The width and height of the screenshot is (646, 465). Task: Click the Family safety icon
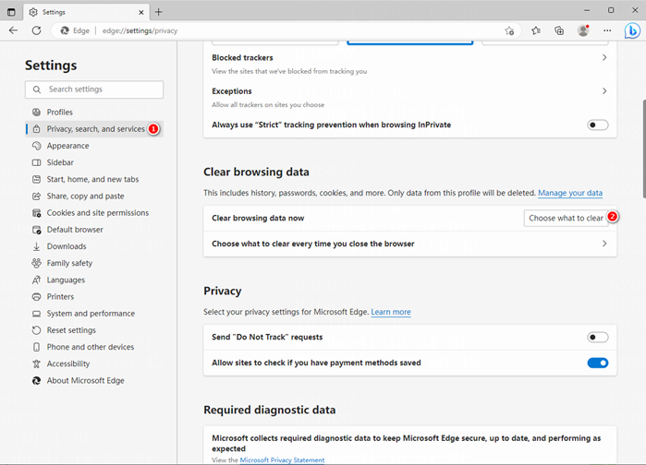pos(36,263)
